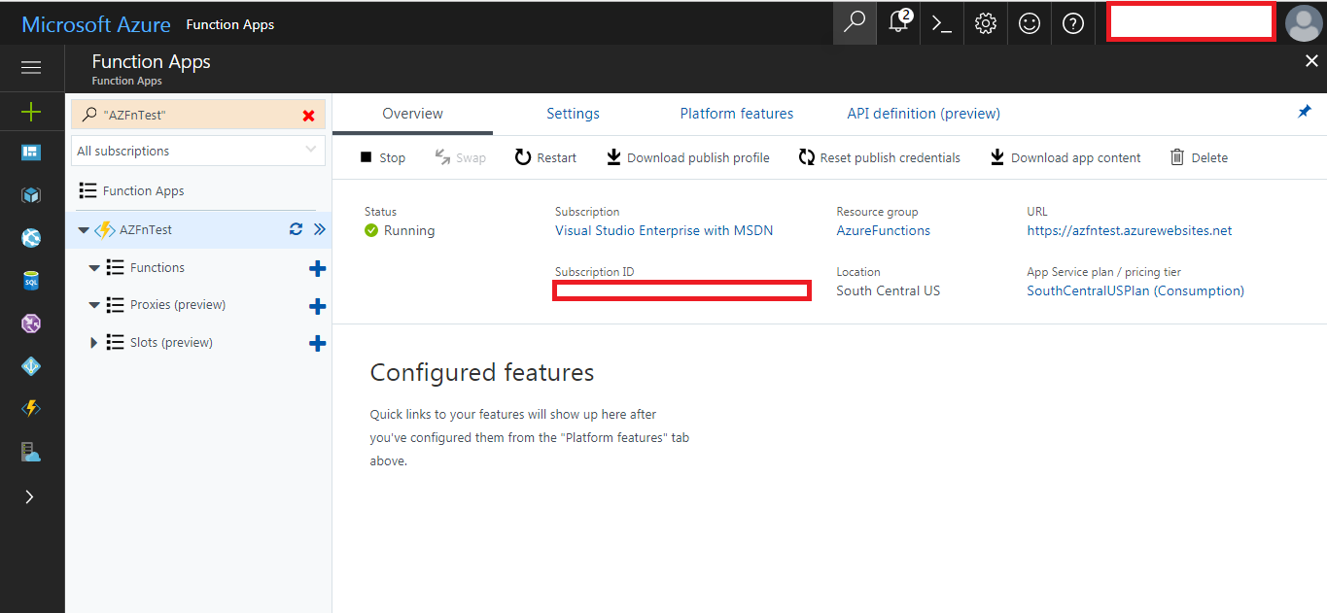Open the cube All resources sidebar icon
Screen dimensions: 1327x613
pyautogui.click(x=31, y=195)
